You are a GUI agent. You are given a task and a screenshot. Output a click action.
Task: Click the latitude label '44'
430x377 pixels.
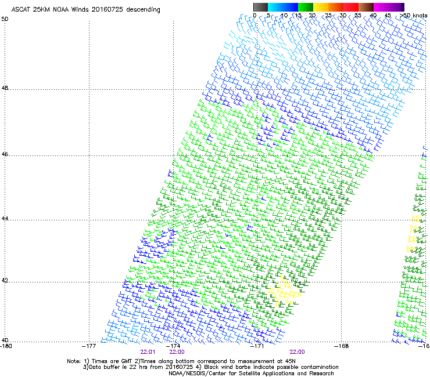[x=5, y=219]
